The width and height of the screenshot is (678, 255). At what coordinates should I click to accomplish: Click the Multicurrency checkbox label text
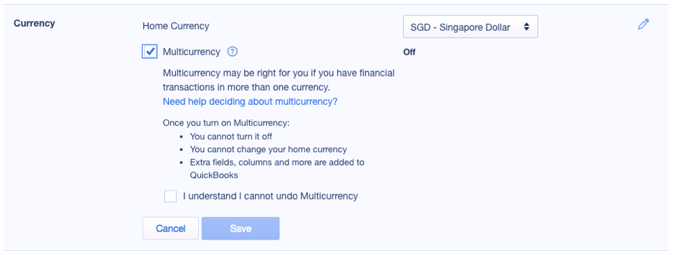(191, 52)
